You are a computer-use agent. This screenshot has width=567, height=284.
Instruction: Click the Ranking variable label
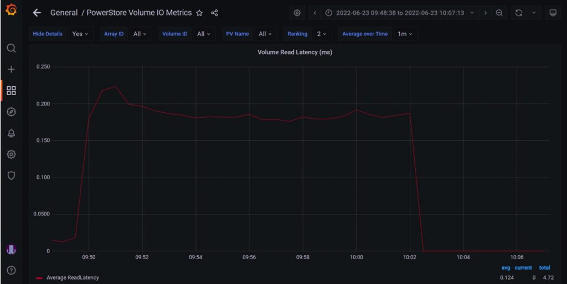(x=297, y=34)
